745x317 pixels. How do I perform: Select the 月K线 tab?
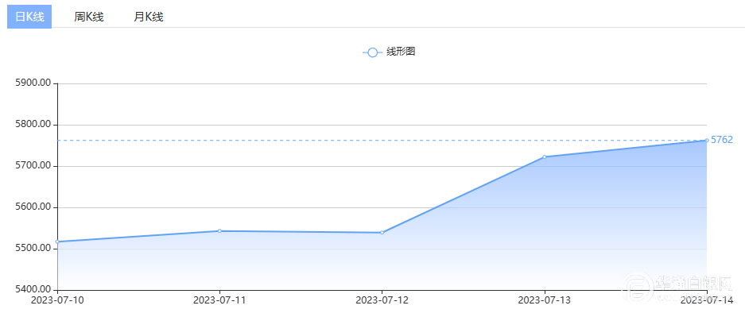click(148, 17)
